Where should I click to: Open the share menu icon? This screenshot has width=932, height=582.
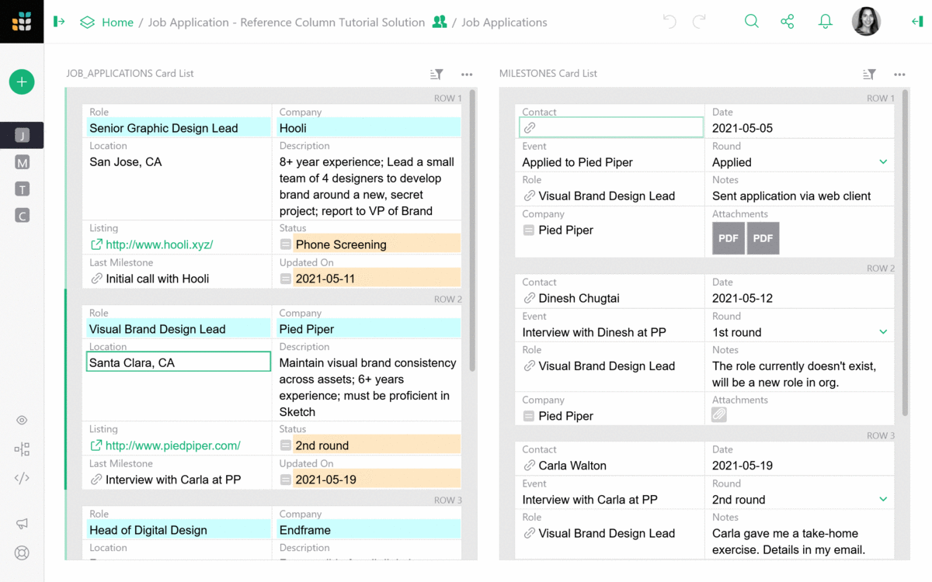[788, 22]
